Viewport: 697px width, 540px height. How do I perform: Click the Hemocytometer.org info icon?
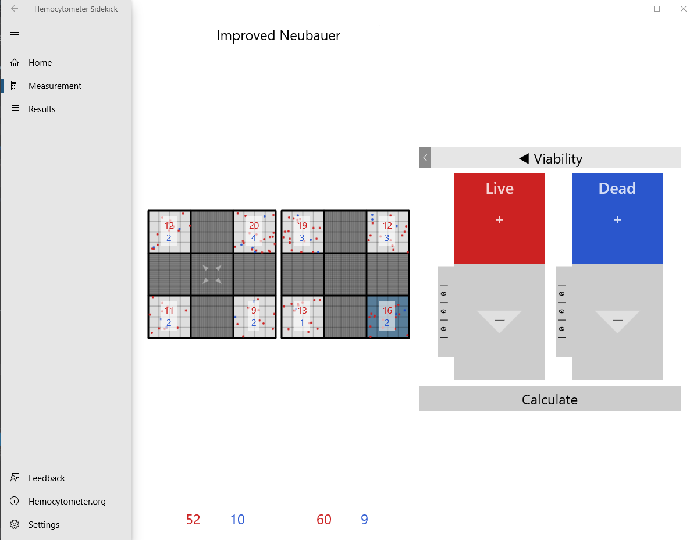15,501
